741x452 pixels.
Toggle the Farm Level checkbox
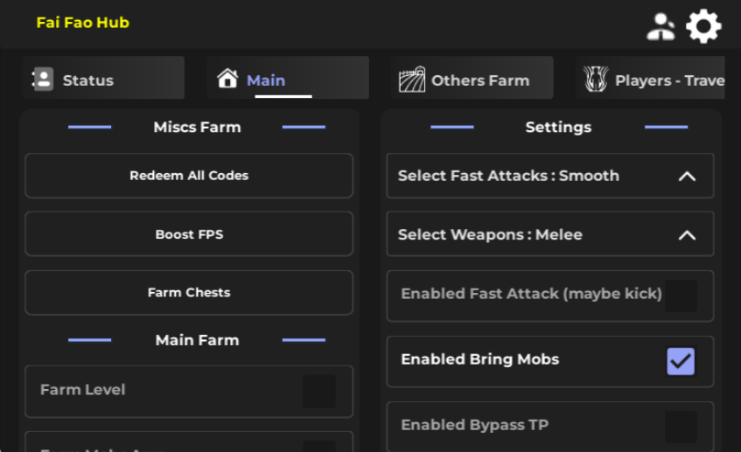319,392
